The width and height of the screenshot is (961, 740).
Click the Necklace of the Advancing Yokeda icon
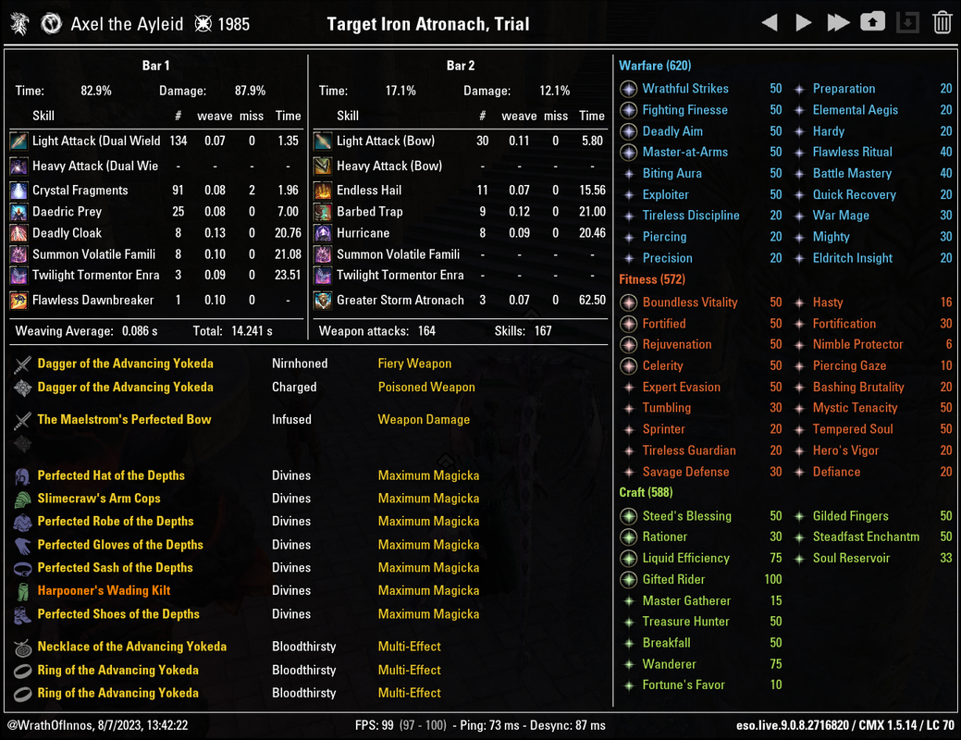23,647
